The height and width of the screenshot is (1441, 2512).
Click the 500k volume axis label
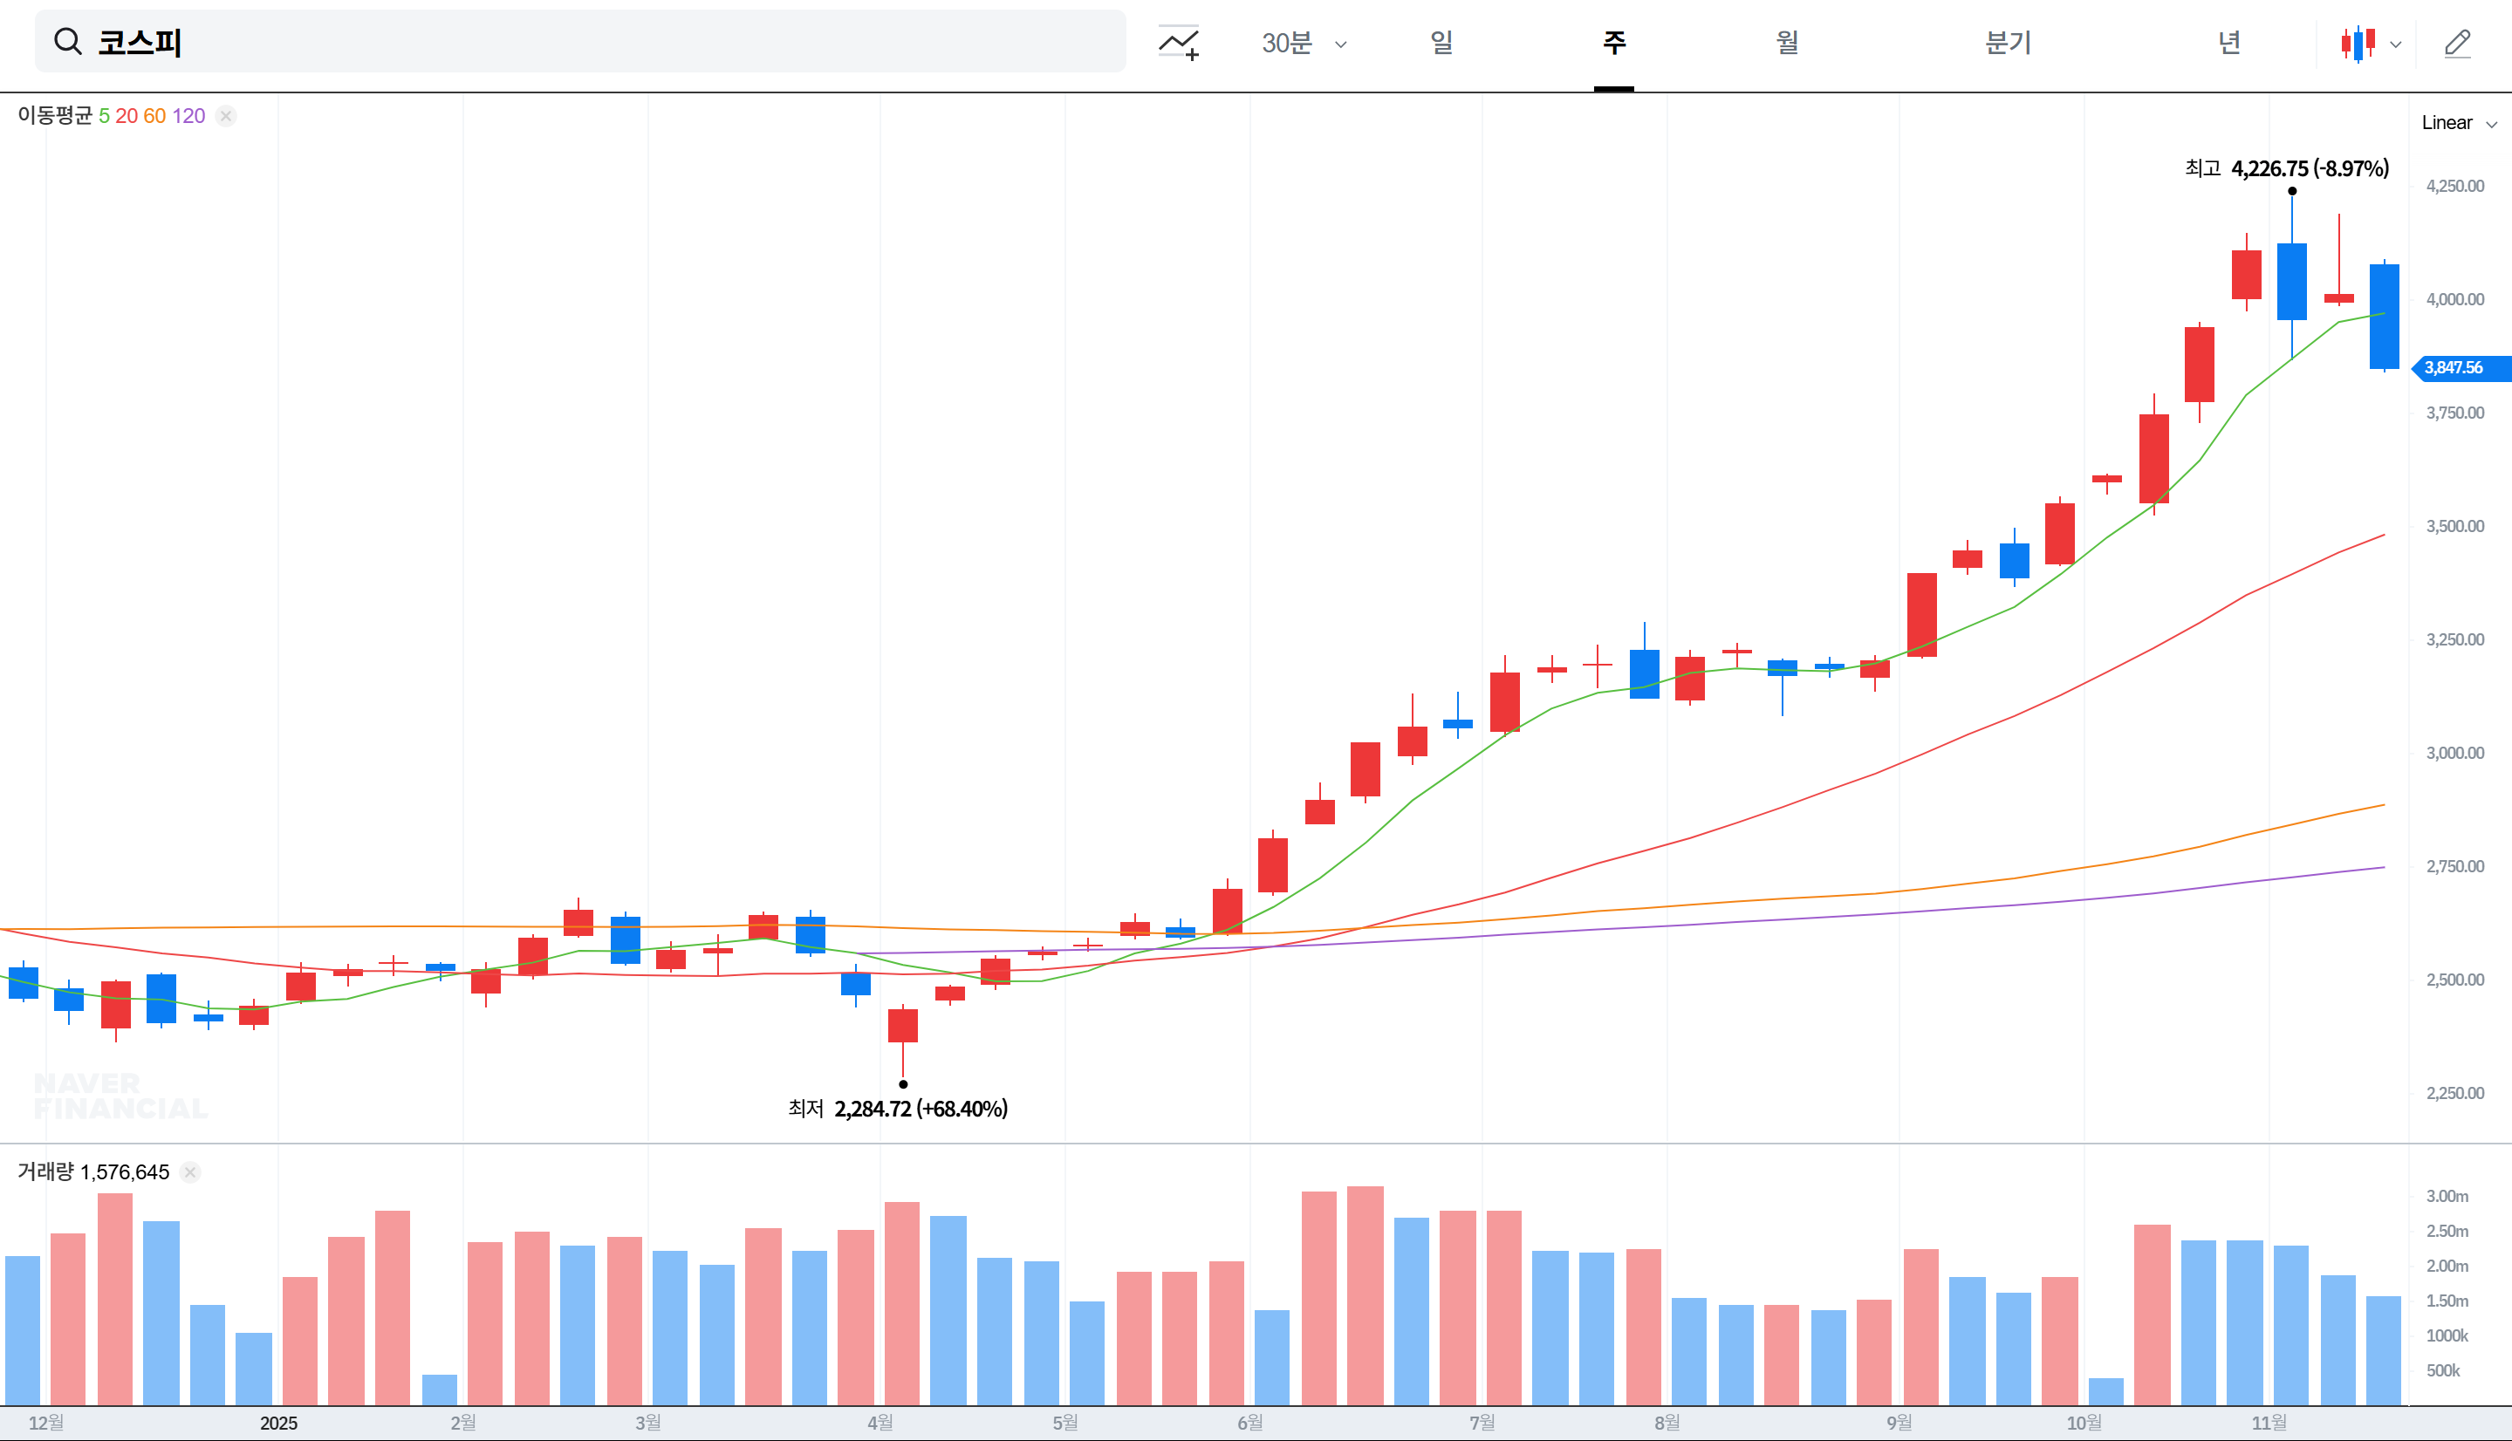[2443, 1370]
